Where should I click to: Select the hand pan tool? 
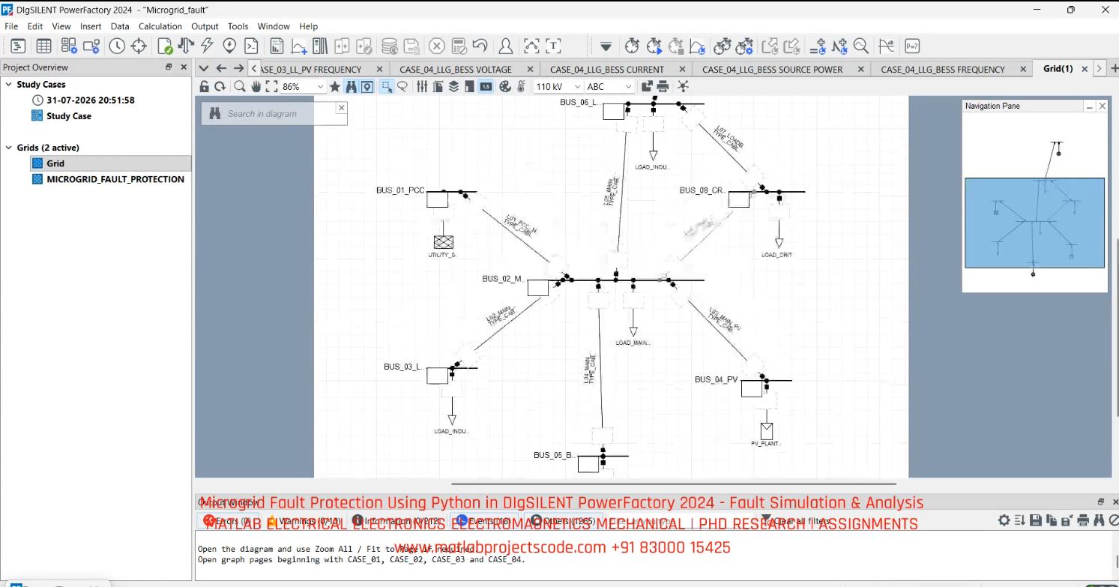pyautogui.click(x=256, y=86)
